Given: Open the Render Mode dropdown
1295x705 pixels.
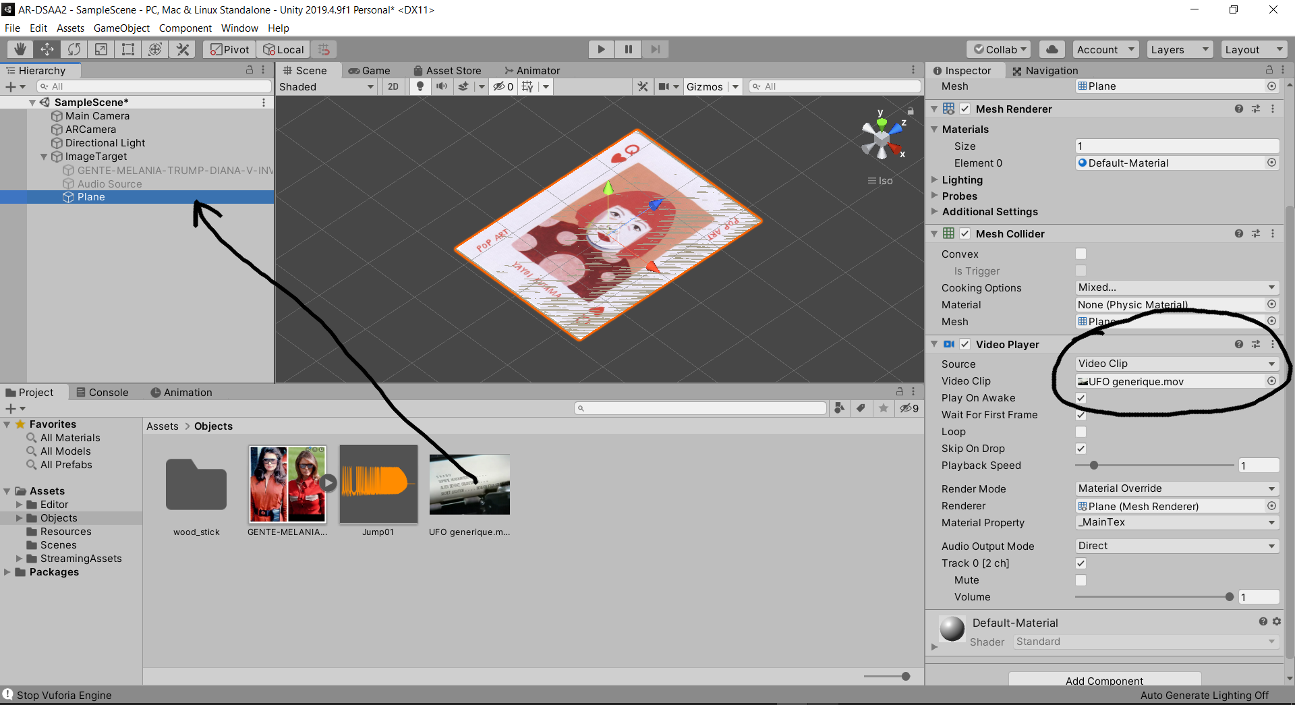Looking at the screenshot, I should pyautogui.click(x=1177, y=488).
